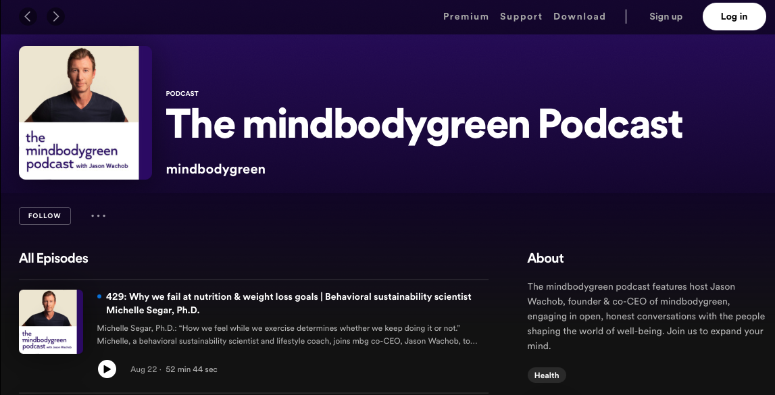Follow the mindbodygreen Podcast

[45, 216]
